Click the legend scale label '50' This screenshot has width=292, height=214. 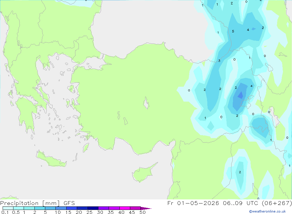coord(142,212)
